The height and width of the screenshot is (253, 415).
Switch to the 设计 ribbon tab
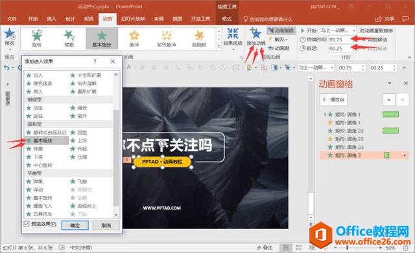[x=70, y=19]
